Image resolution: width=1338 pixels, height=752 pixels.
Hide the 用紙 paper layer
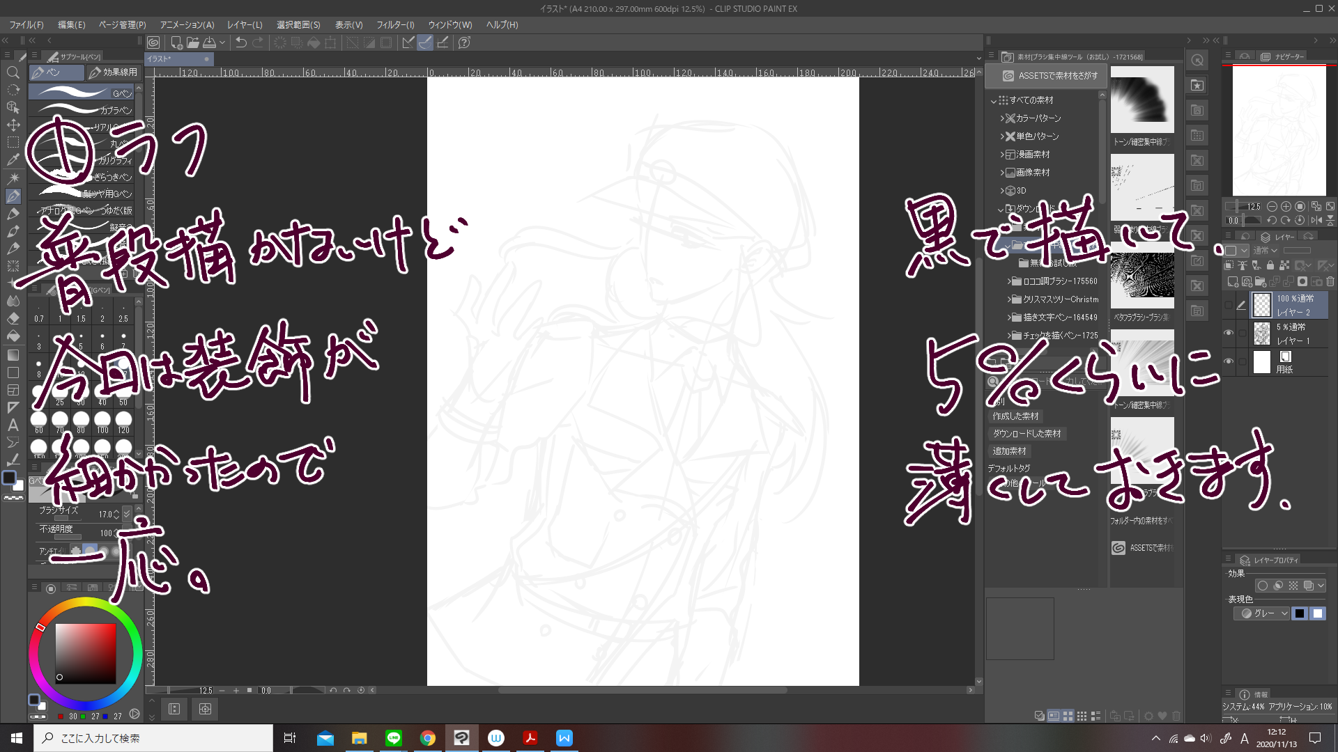1229,362
